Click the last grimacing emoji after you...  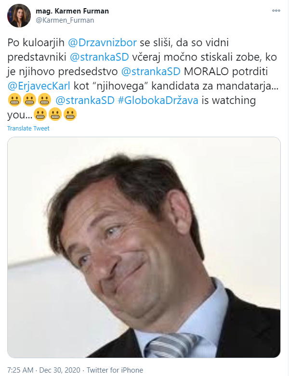point(70,115)
